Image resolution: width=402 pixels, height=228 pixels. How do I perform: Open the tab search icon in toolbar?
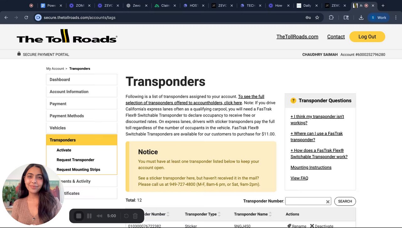346,18
